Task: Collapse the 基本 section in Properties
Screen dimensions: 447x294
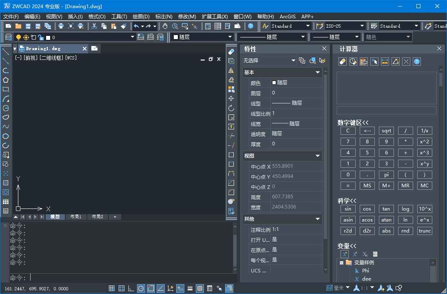Action: click(317, 72)
